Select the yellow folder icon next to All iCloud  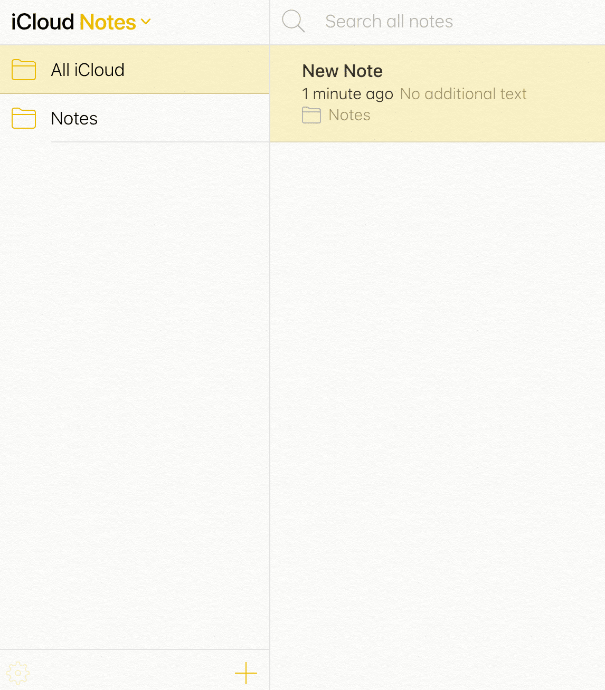click(x=23, y=69)
